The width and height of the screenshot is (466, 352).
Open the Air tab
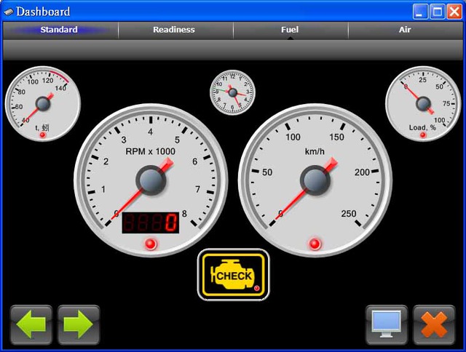click(405, 30)
